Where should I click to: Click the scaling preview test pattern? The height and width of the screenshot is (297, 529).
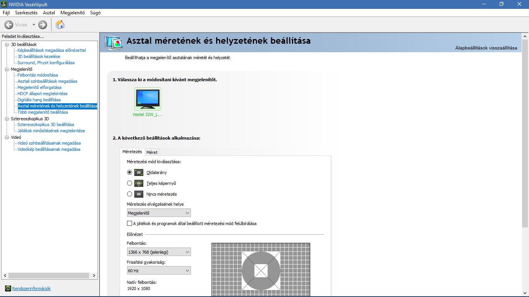(x=261, y=270)
